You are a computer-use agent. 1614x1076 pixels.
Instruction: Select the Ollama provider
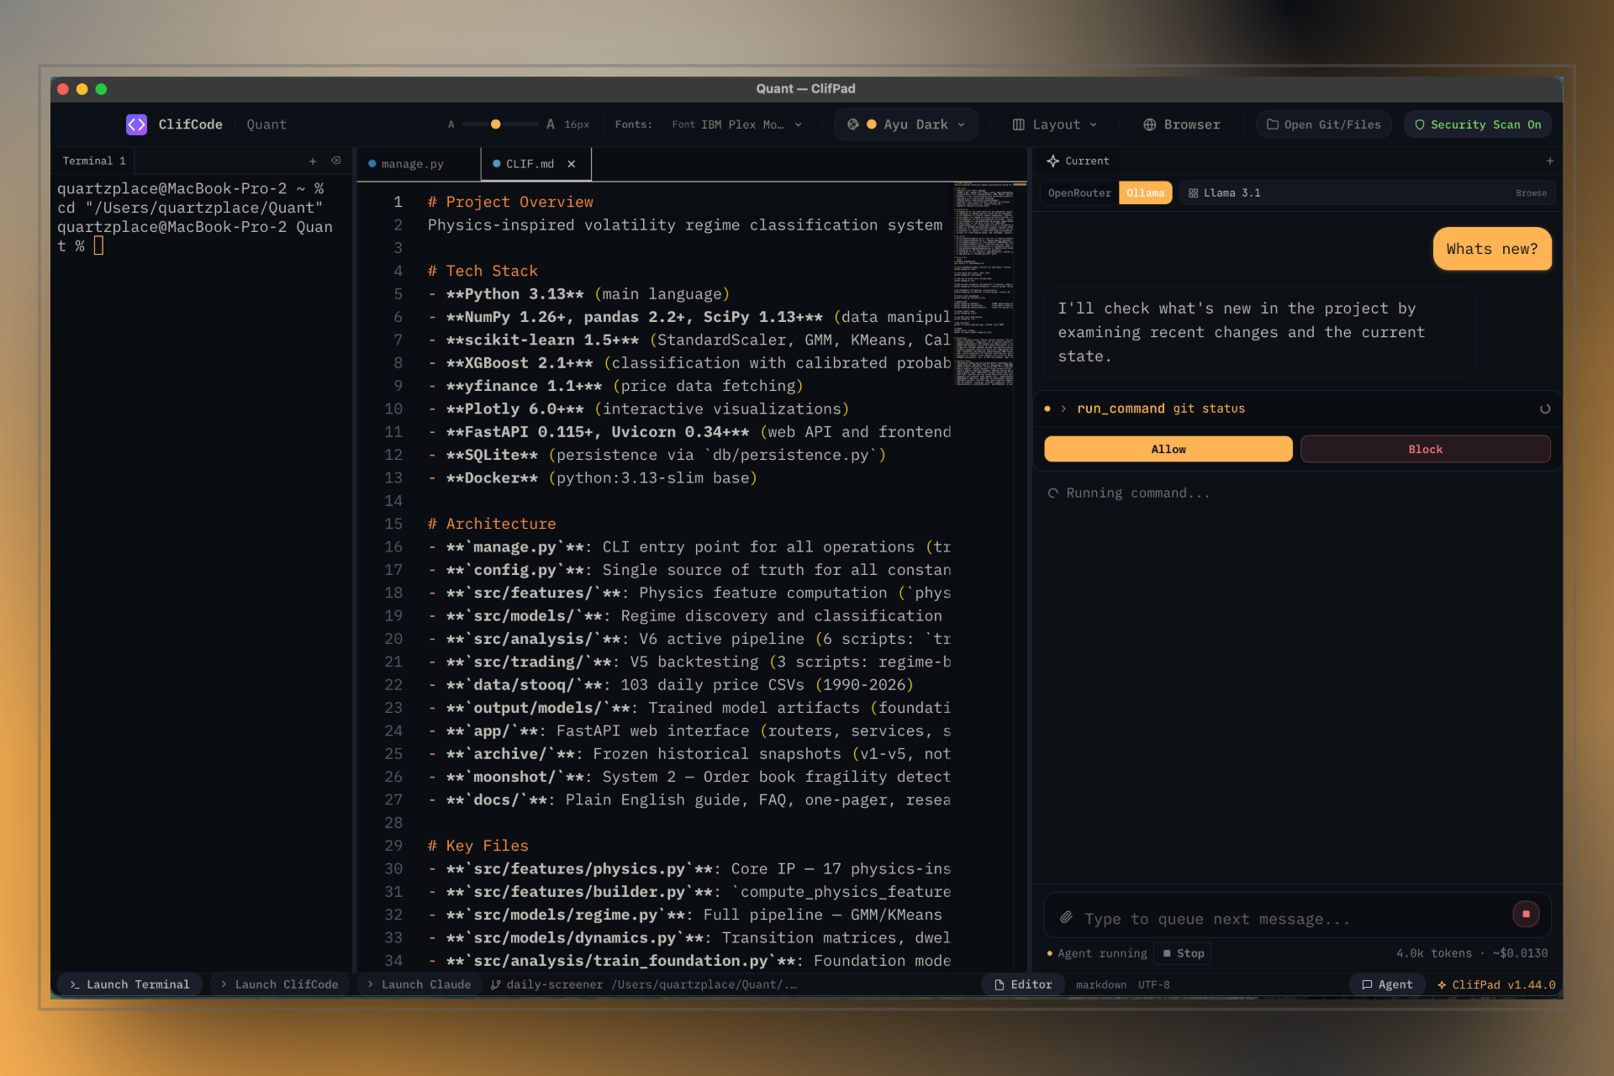(x=1145, y=193)
